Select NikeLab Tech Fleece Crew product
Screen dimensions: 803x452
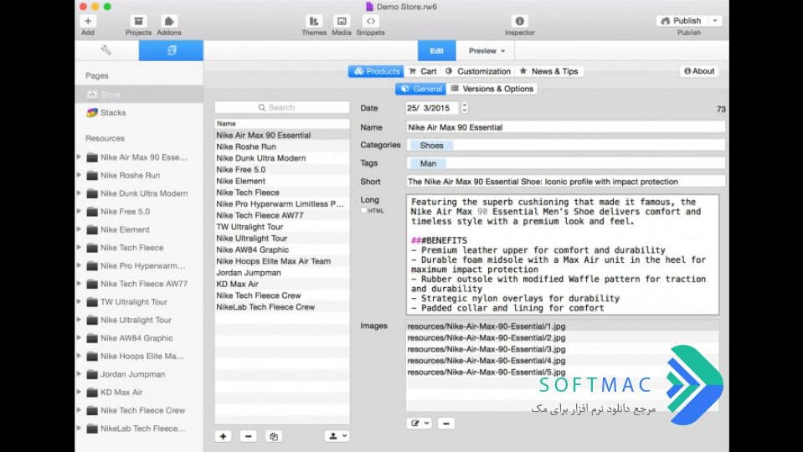point(282,307)
